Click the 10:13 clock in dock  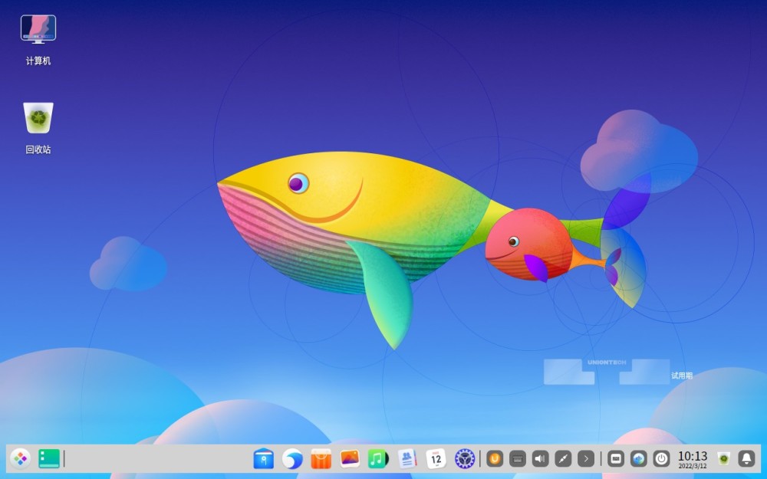(692, 459)
